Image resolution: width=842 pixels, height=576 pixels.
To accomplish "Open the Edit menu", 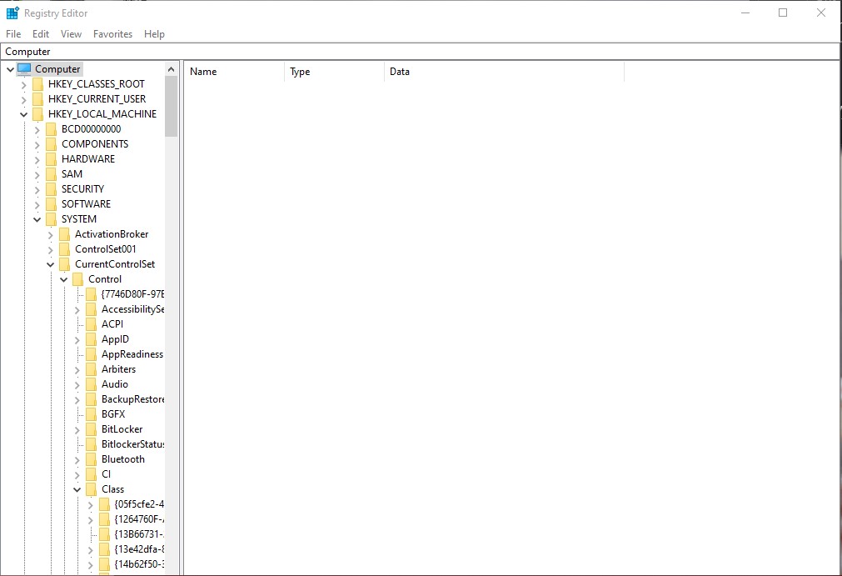I will [41, 34].
